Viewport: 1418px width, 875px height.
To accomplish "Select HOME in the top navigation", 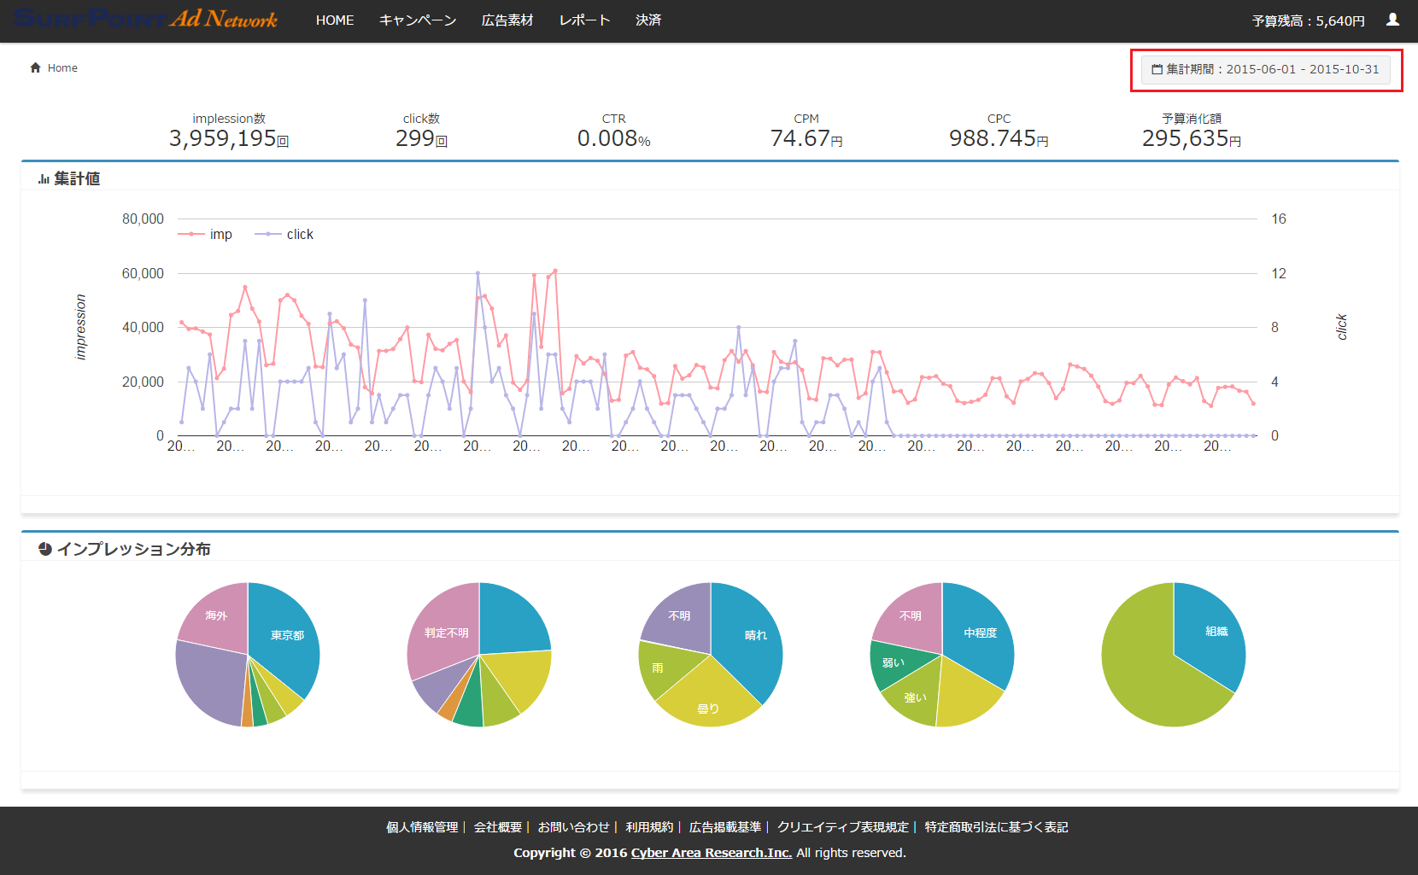I will pos(335,20).
